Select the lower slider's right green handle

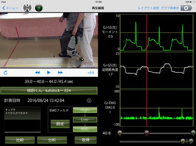coord(191,141)
